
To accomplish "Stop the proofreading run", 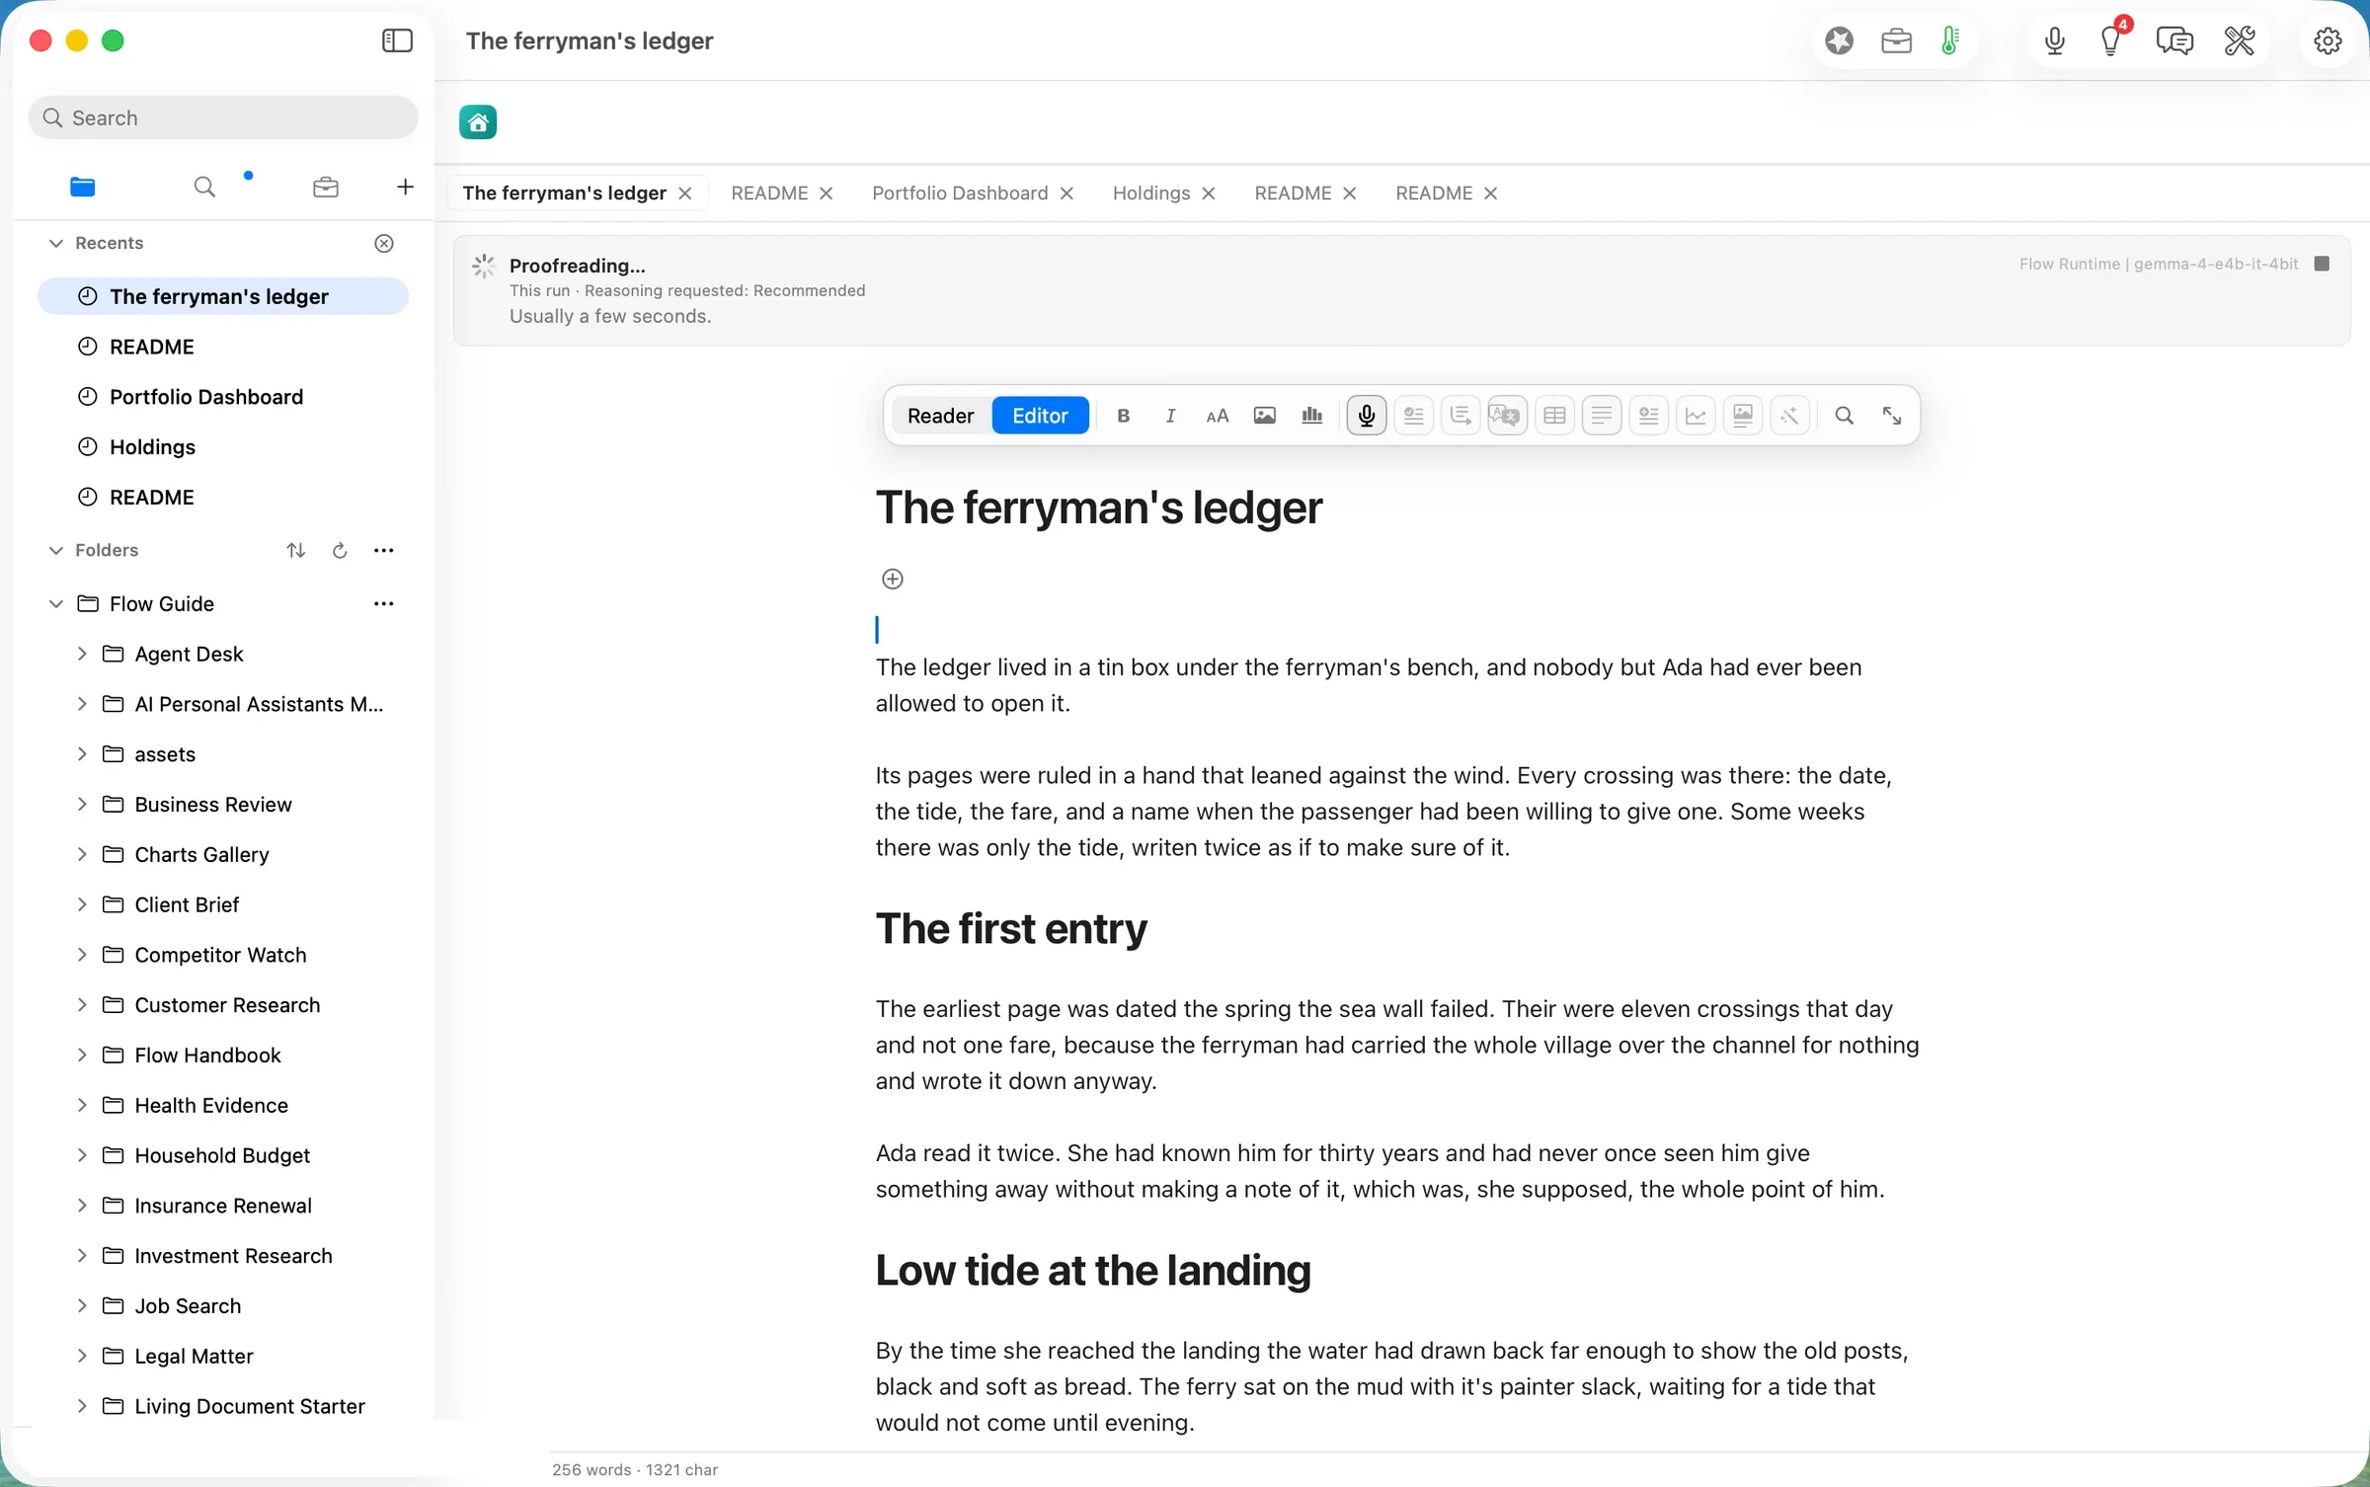I will pos(2323,264).
